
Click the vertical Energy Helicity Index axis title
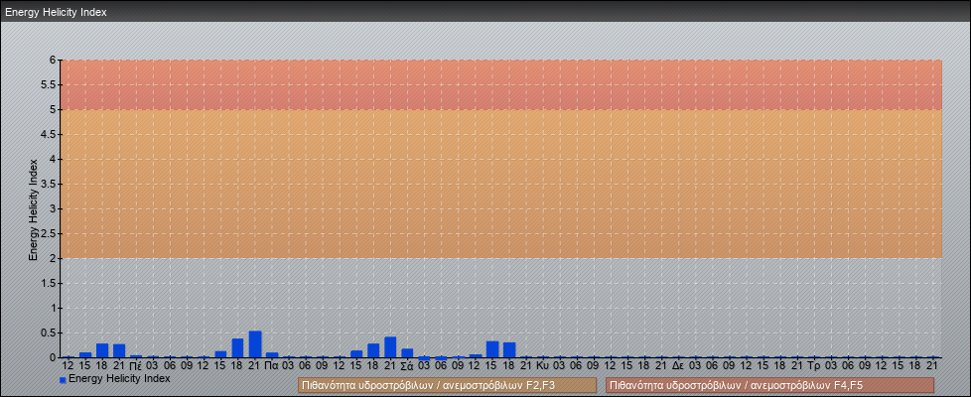coord(34,209)
